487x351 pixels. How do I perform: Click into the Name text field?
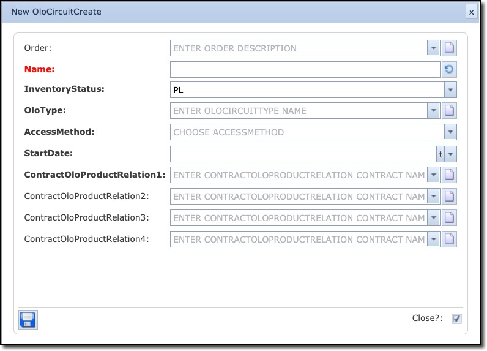tap(305, 70)
